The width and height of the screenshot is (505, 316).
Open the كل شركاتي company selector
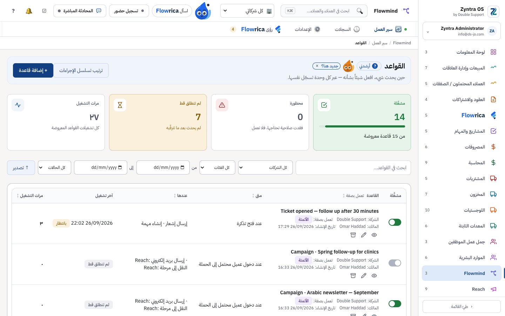(247, 11)
